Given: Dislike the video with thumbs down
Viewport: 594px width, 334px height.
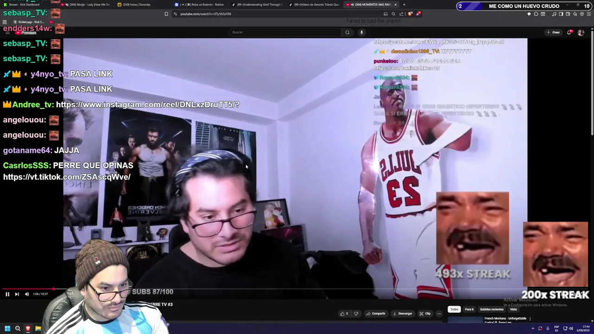Looking at the screenshot, I should (x=356, y=314).
